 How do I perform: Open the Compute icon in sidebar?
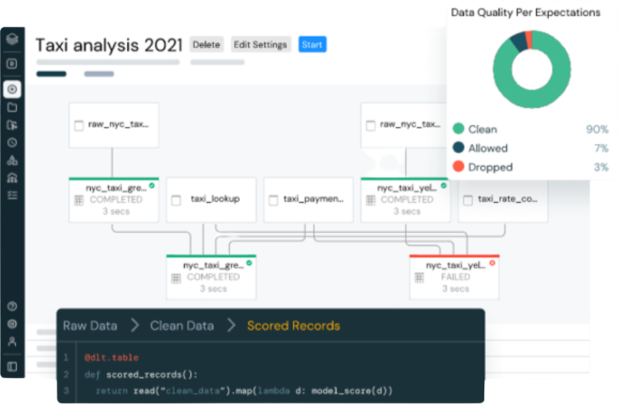[x=12, y=178]
